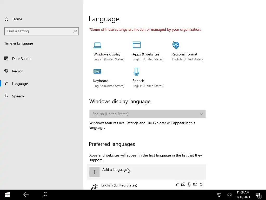266x200 pixels.
Task: Click the Home icon in sidebar
Action: point(6,19)
